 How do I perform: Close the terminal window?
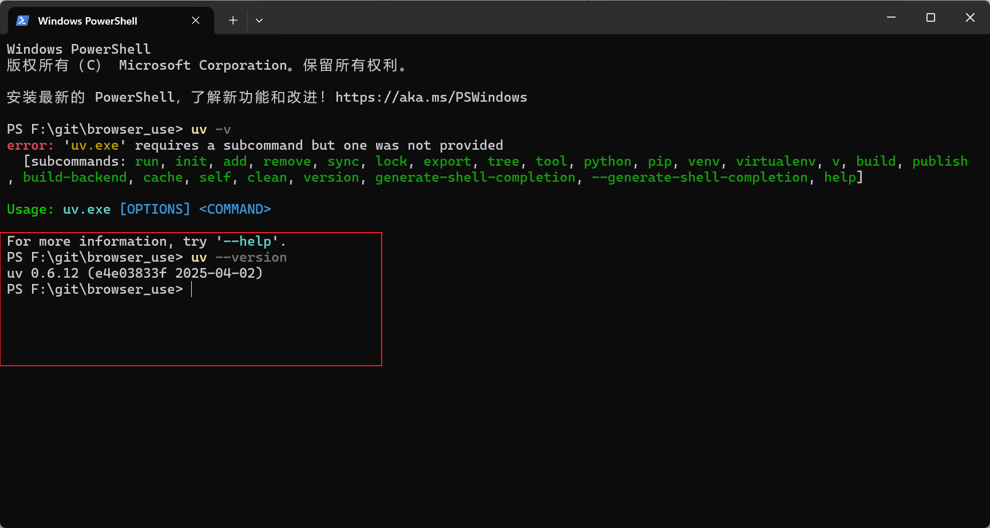coord(970,18)
